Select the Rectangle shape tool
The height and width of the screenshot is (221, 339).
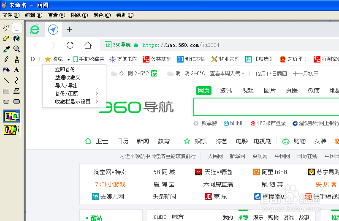[x=6, y=91]
